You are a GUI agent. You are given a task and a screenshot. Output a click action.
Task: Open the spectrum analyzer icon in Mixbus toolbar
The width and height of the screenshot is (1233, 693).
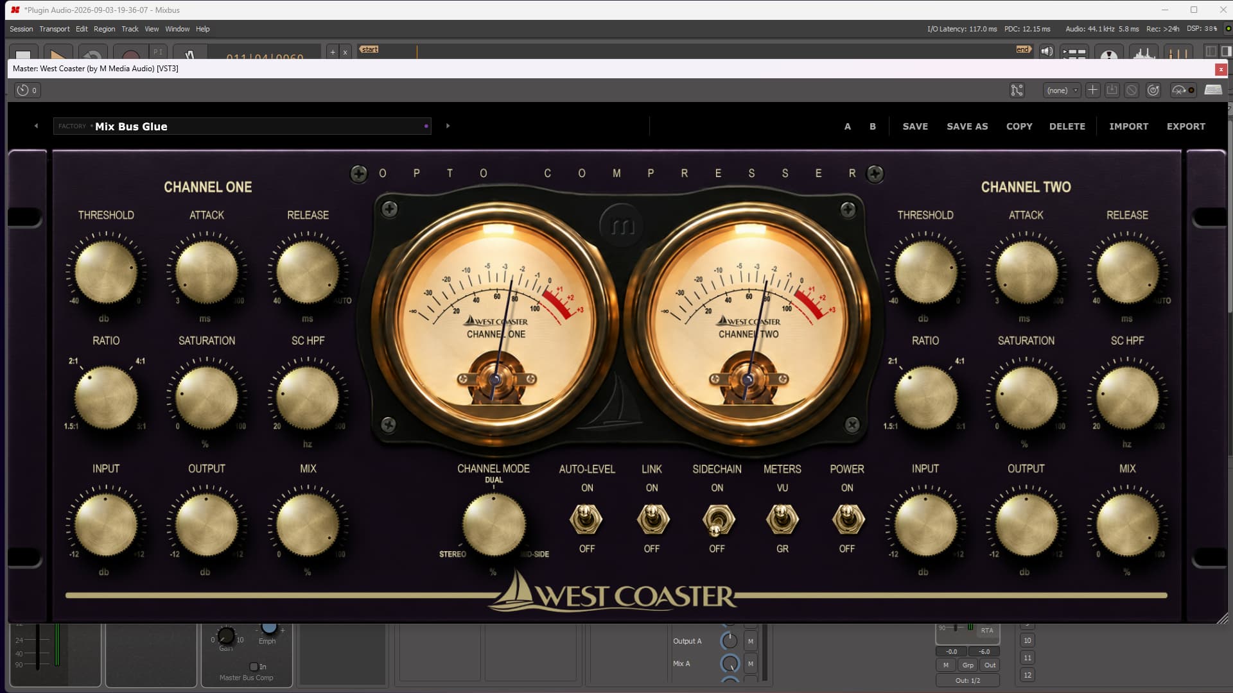coord(1144,52)
